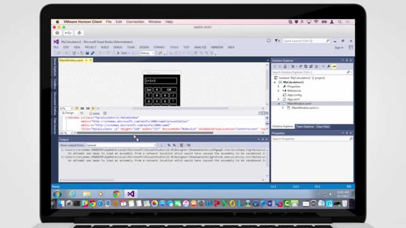The width and height of the screenshot is (406, 228).
Task: Click the Search Properties field
Action: [x=312, y=139]
